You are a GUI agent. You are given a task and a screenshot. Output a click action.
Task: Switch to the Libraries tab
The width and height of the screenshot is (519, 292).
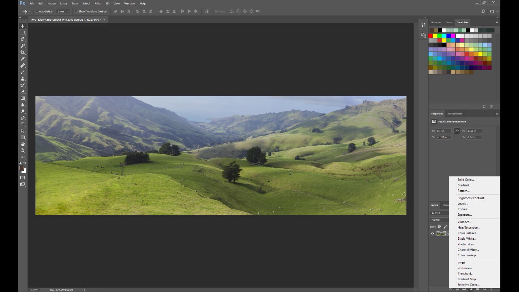click(x=436, y=22)
